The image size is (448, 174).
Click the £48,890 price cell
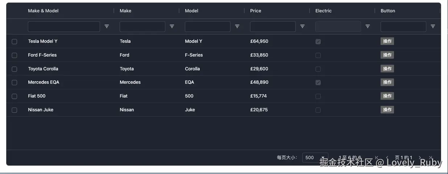tap(259, 82)
